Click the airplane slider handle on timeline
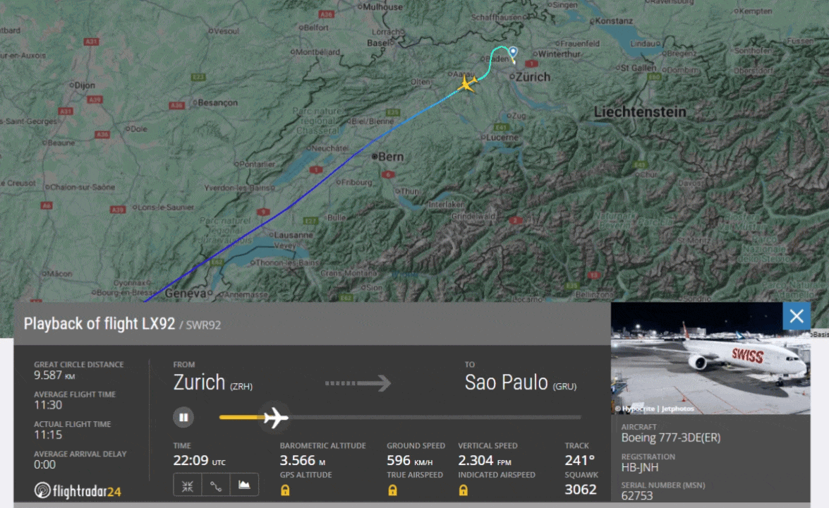829x508 pixels. point(275,418)
